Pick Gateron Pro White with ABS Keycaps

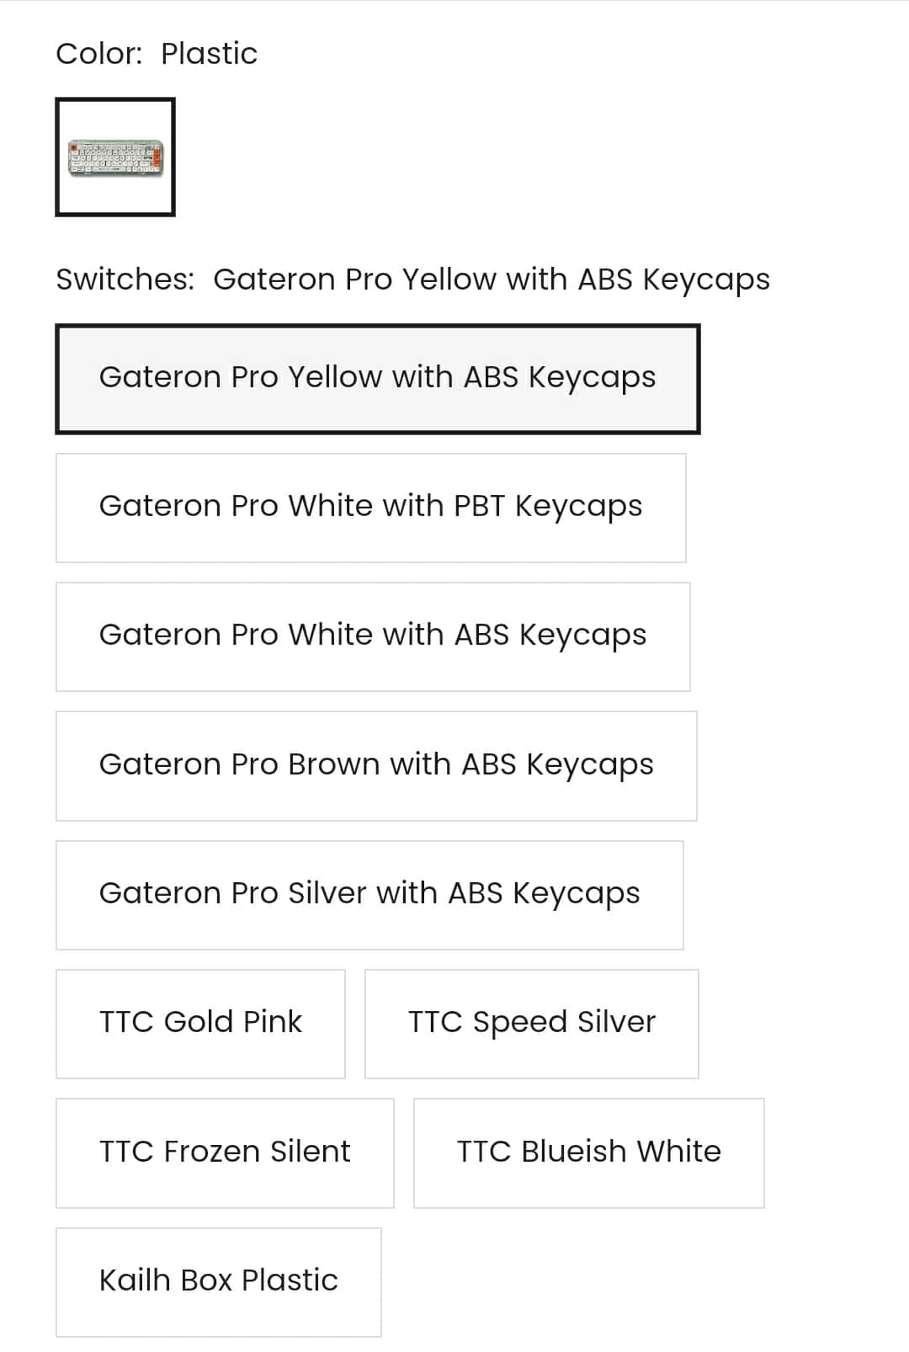(373, 636)
